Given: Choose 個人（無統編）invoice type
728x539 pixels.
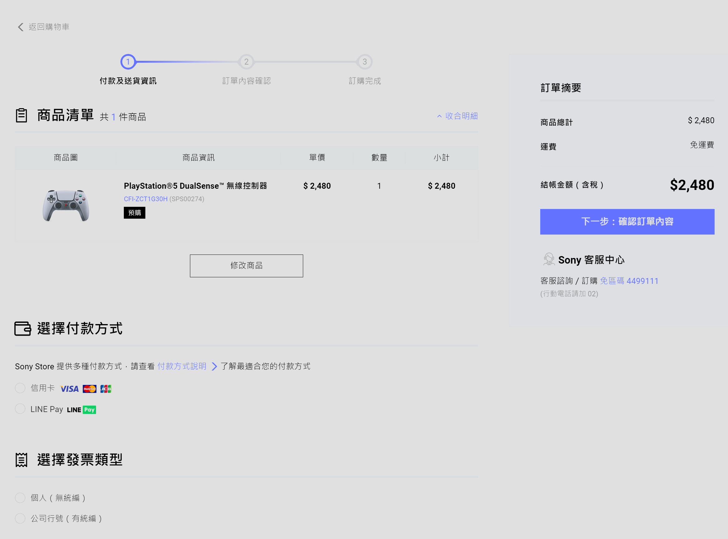Looking at the screenshot, I should 20,498.
